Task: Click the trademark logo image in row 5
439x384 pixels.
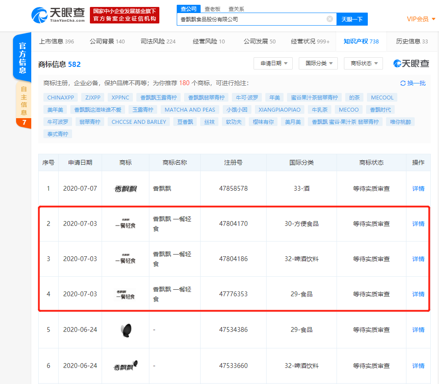Action: [x=125, y=330]
